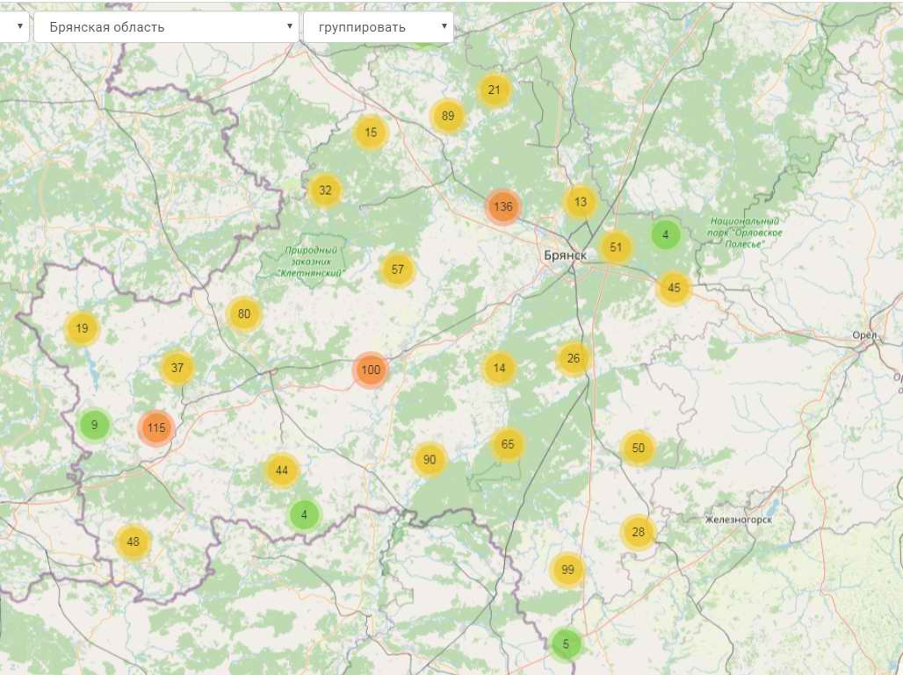Select the yellow cluster marker 21
This screenshot has width=903, height=675.
495,90
